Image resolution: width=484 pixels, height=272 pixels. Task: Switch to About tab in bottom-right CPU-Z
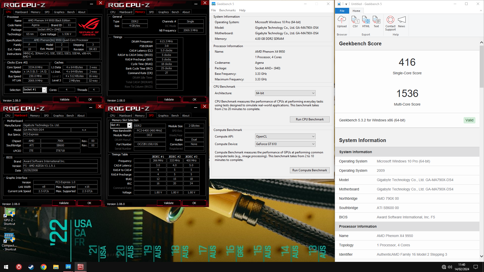point(186,116)
